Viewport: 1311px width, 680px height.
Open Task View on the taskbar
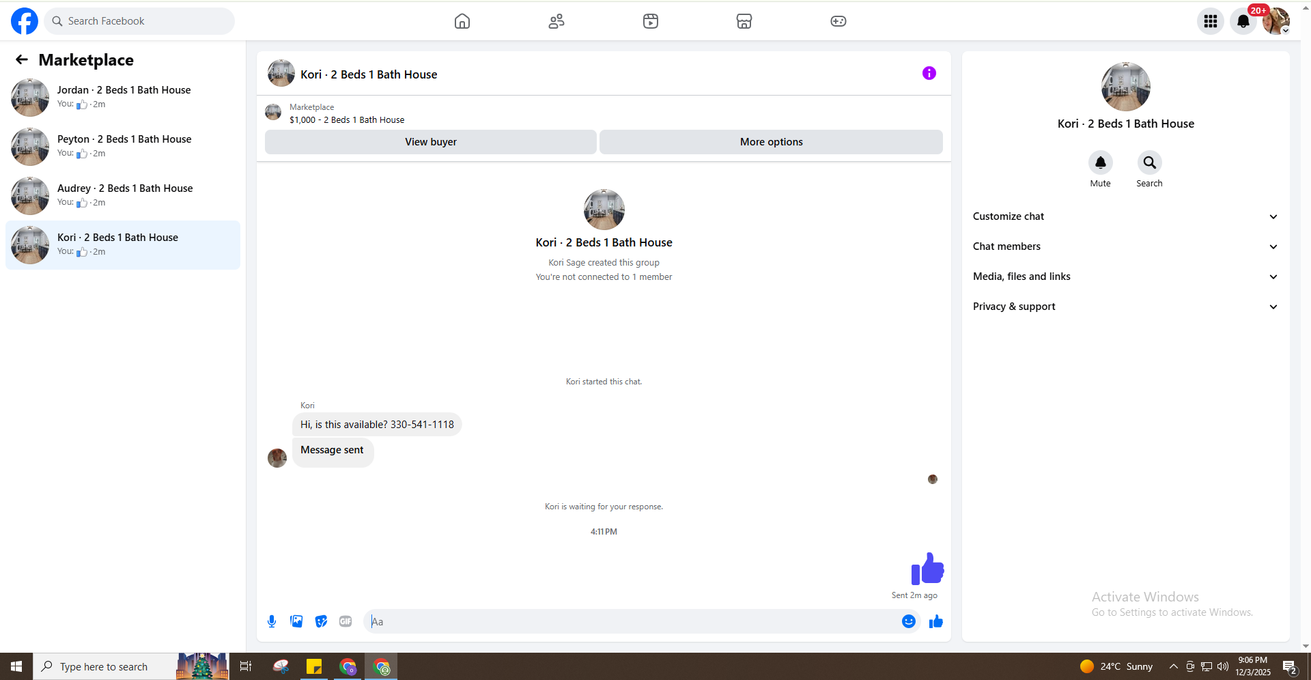coord(246,666)
